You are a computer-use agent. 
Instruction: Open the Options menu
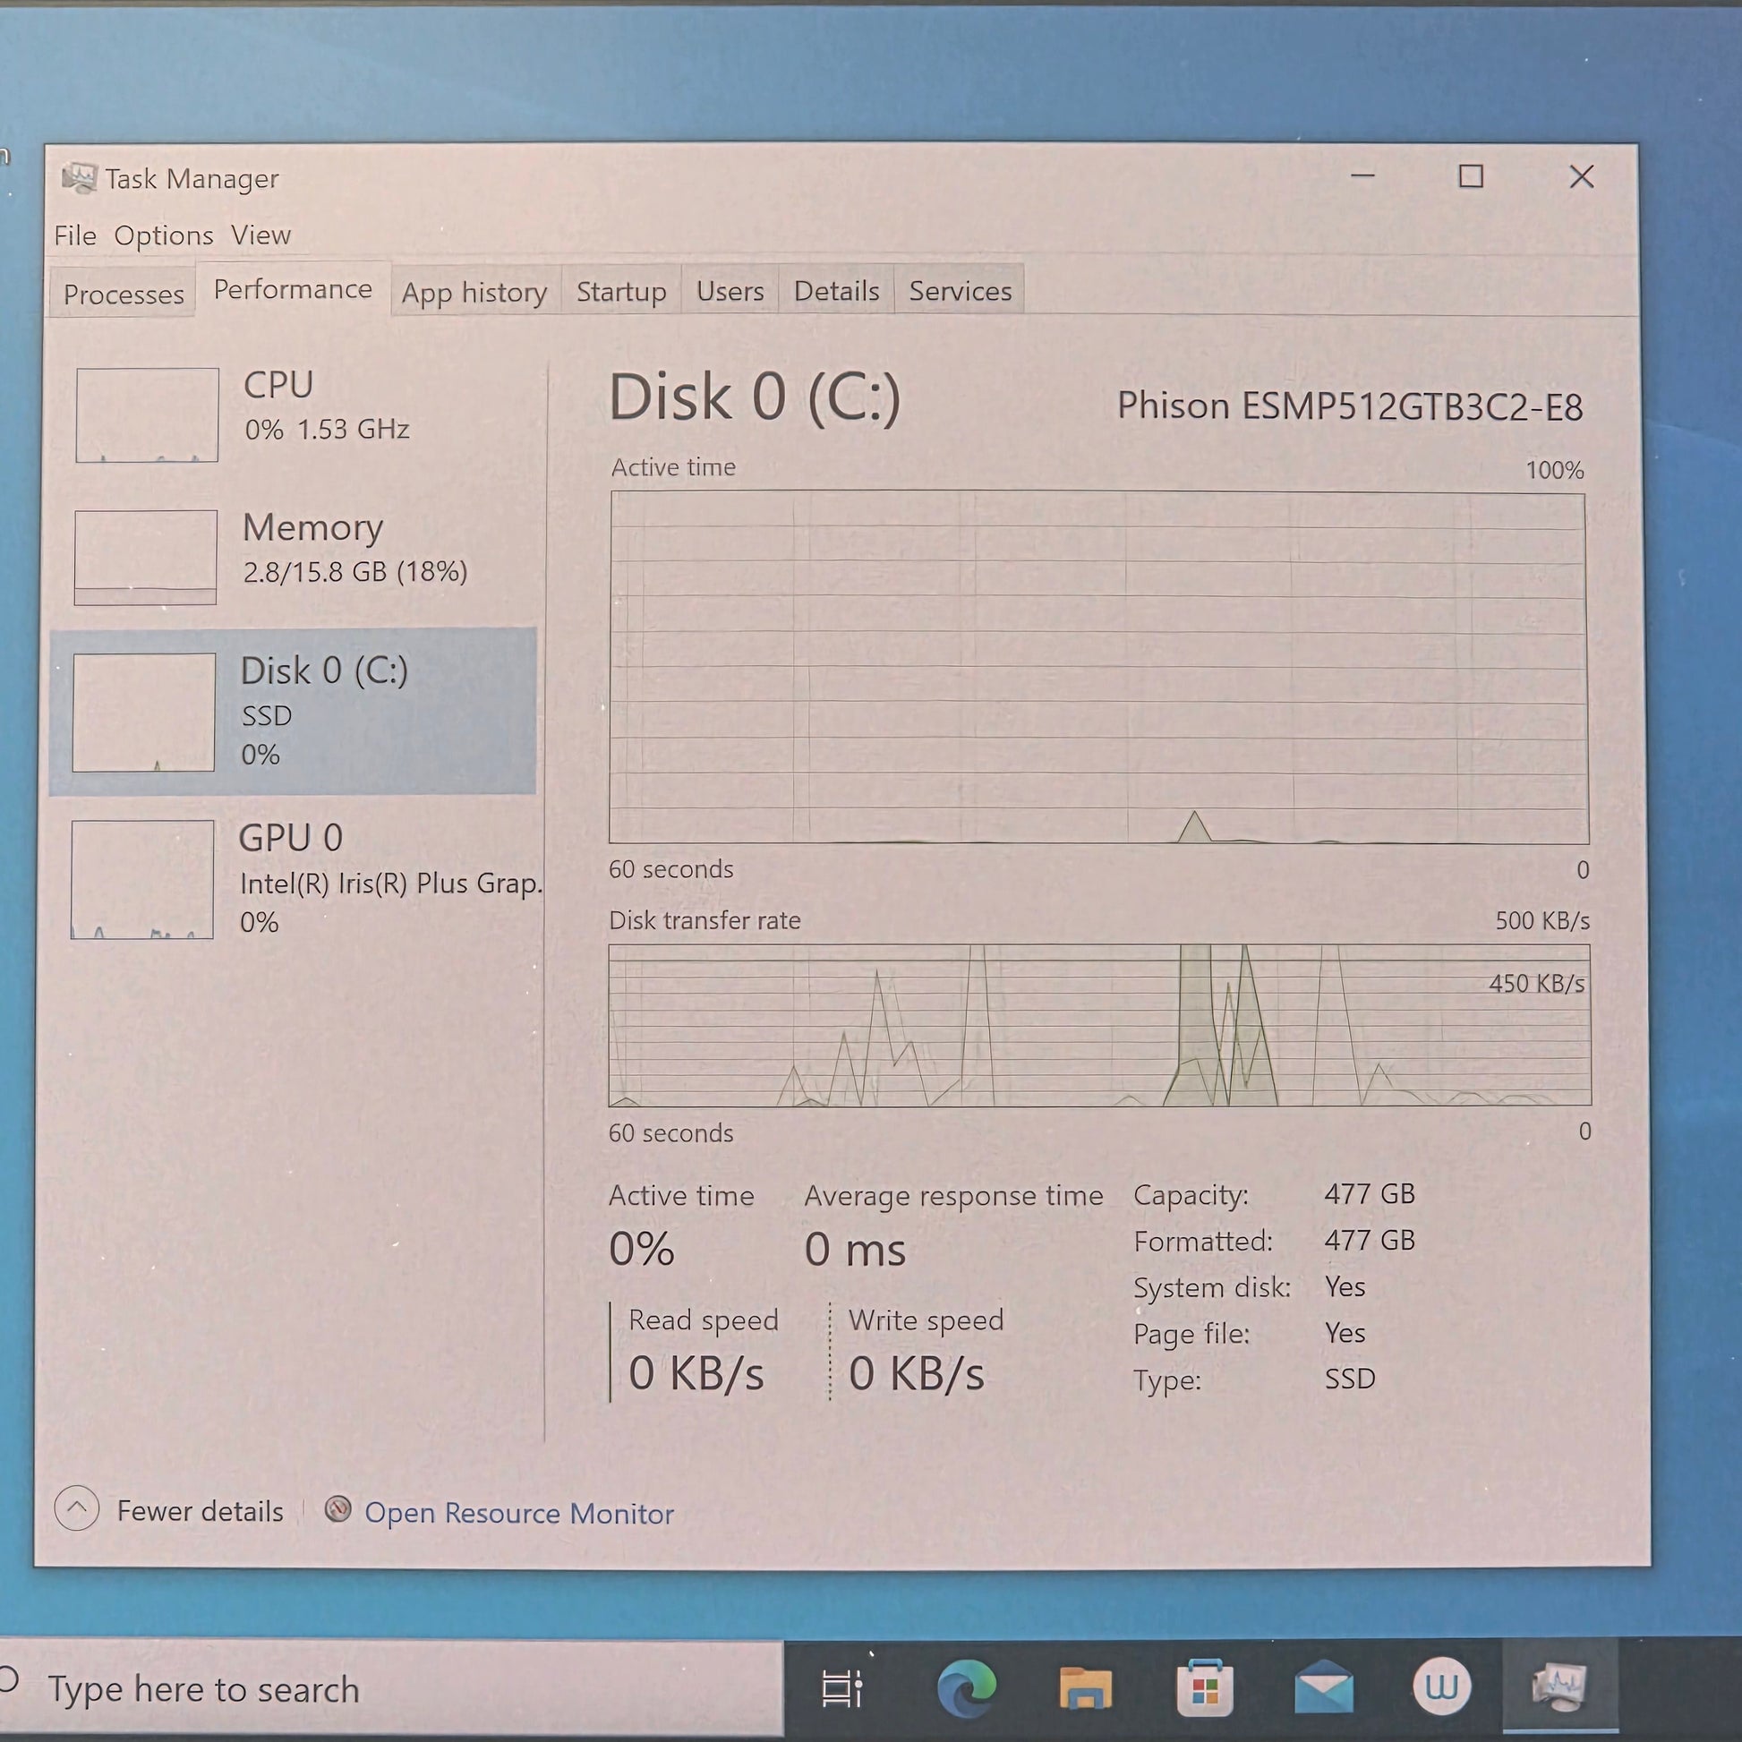[163, 235]
